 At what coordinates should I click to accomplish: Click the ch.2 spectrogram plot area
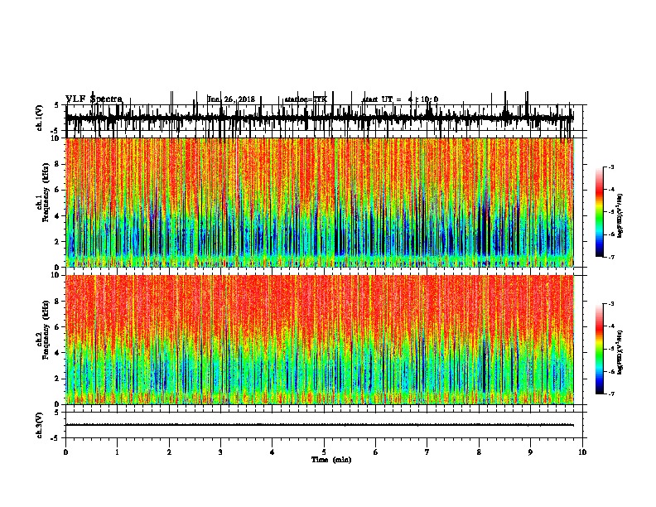[x=320, y=340]
